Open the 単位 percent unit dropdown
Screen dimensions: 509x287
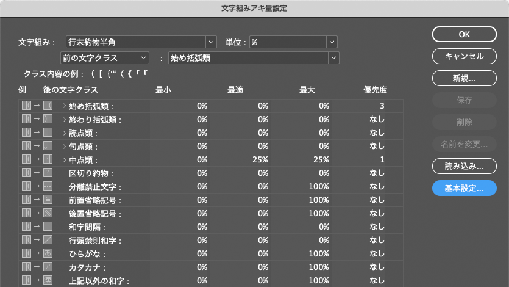(293, 42)
